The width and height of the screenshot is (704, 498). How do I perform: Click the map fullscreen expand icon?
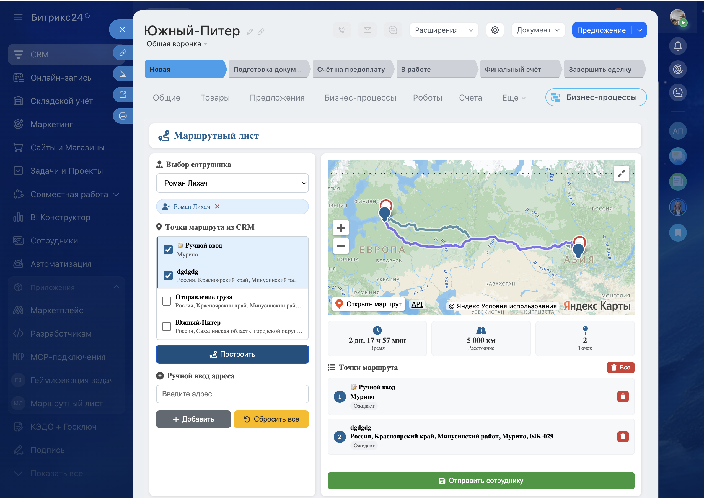[621, 174]
